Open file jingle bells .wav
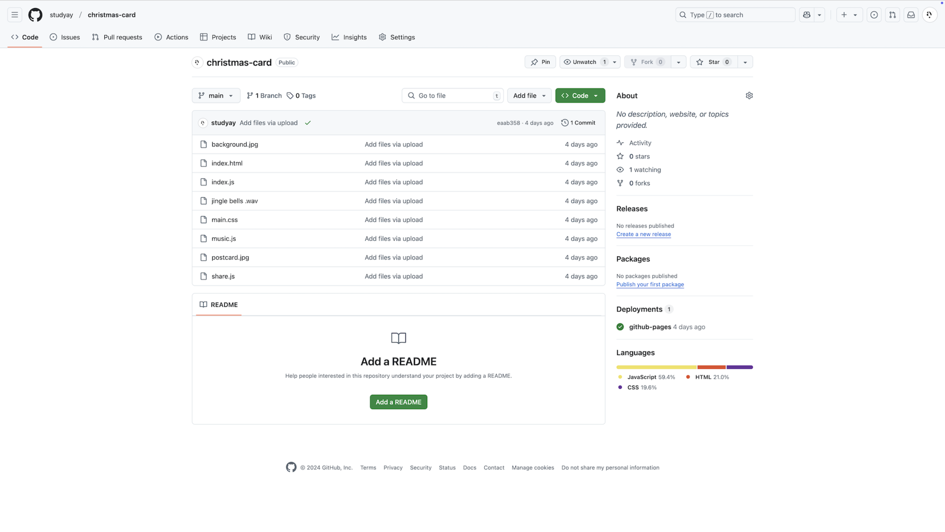This screenshot has width=945, height=532. pos(235,201)
